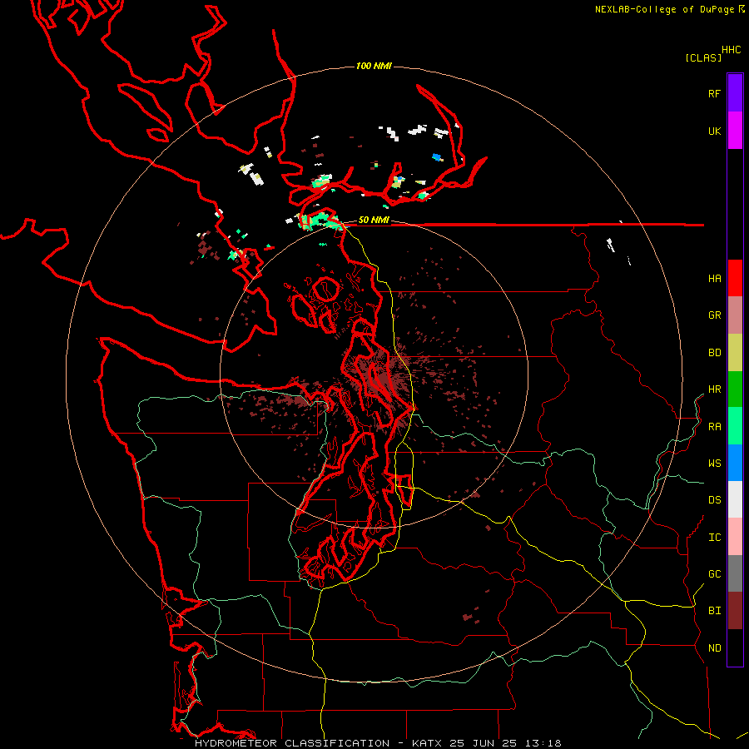Click the UK legend label
Screen dimensions: 749x749
tap(714, 131)
